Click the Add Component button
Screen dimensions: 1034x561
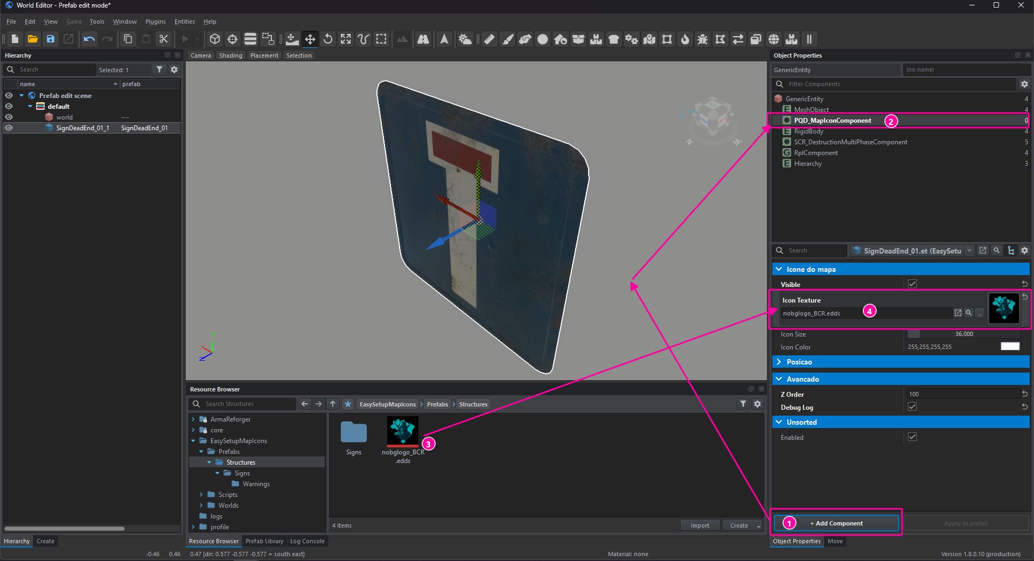(x=836, y=523)
